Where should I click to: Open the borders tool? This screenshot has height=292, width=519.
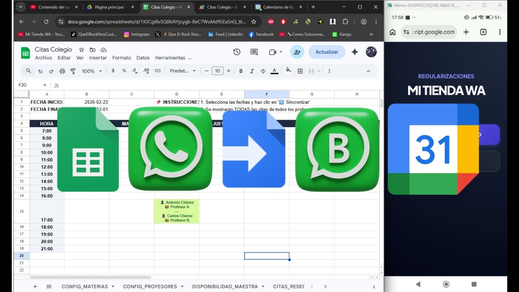tap(300, 71)
